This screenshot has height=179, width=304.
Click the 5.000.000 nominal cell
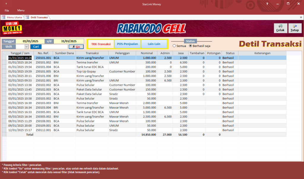(147, 107)
